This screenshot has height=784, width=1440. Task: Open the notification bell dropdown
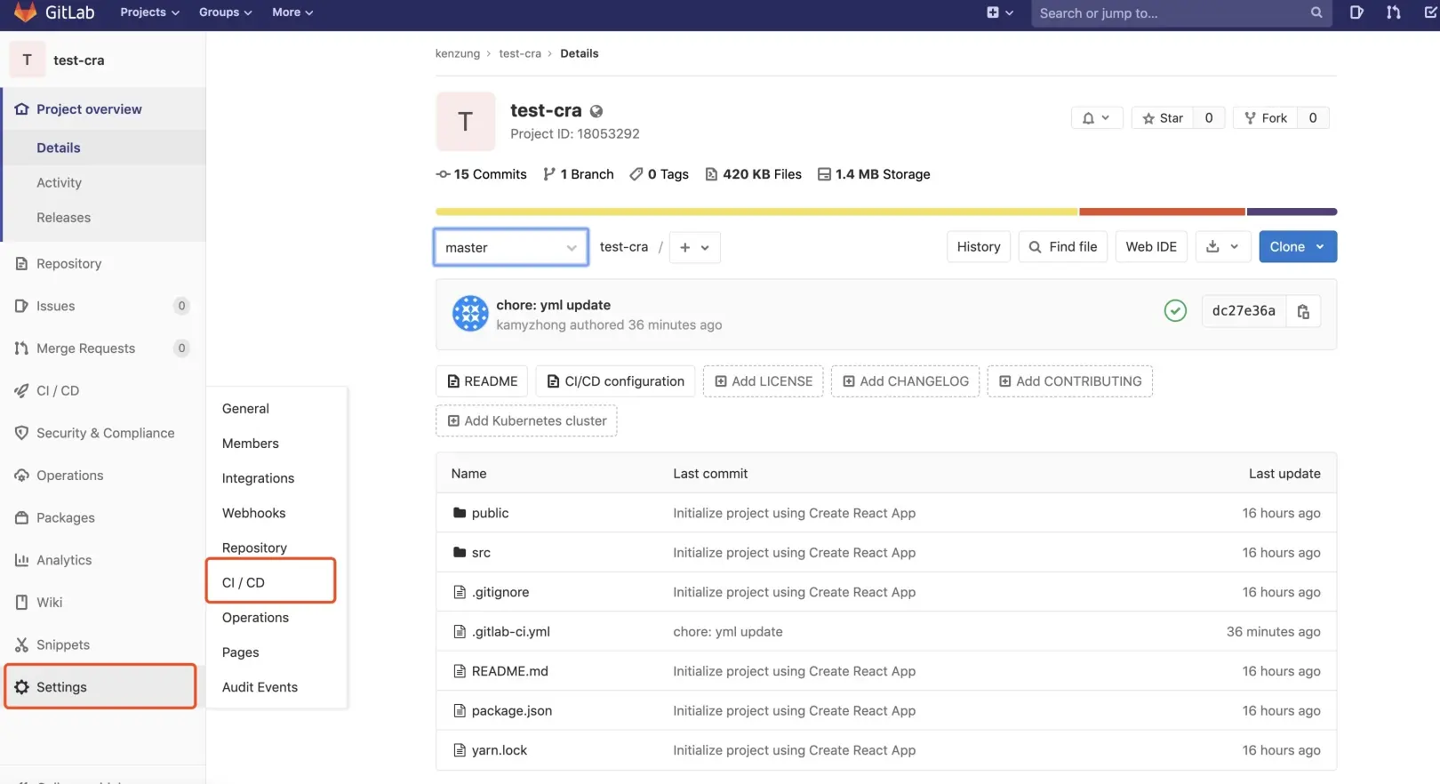[x=1097, y=118]
